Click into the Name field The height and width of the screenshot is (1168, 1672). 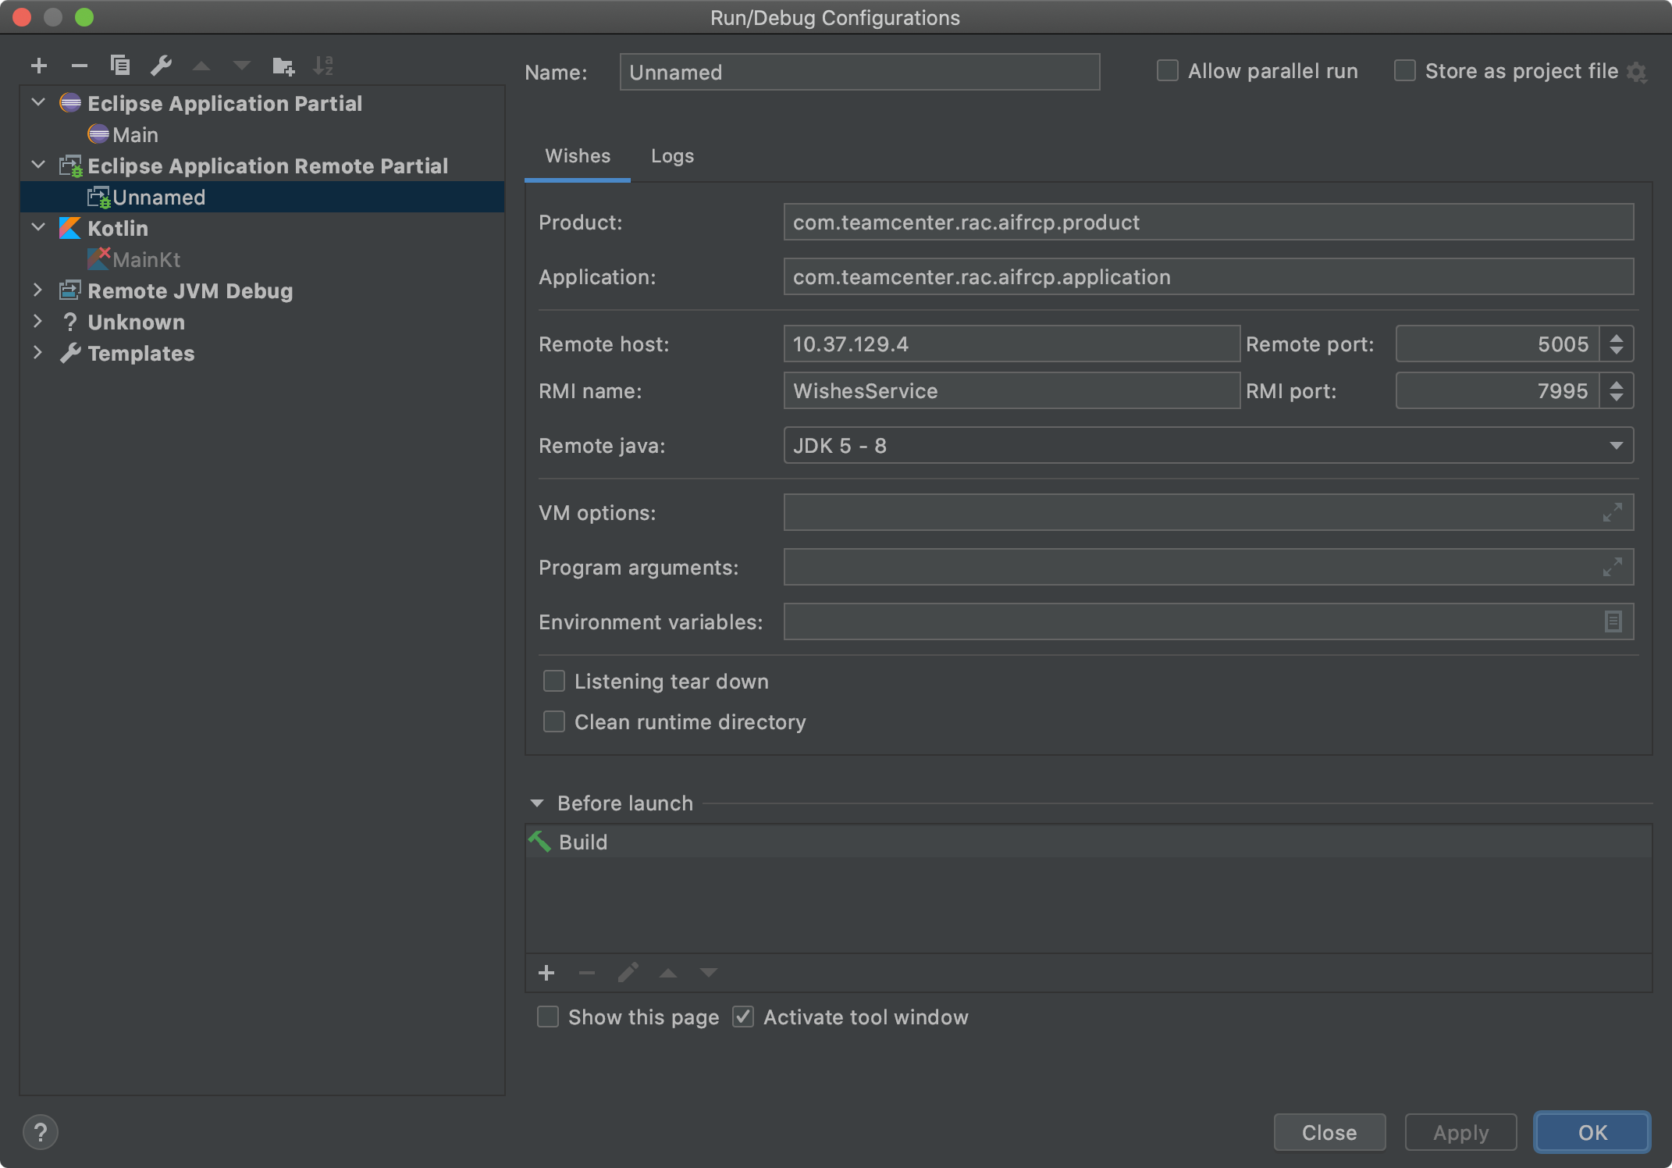[x=859, y=72]
